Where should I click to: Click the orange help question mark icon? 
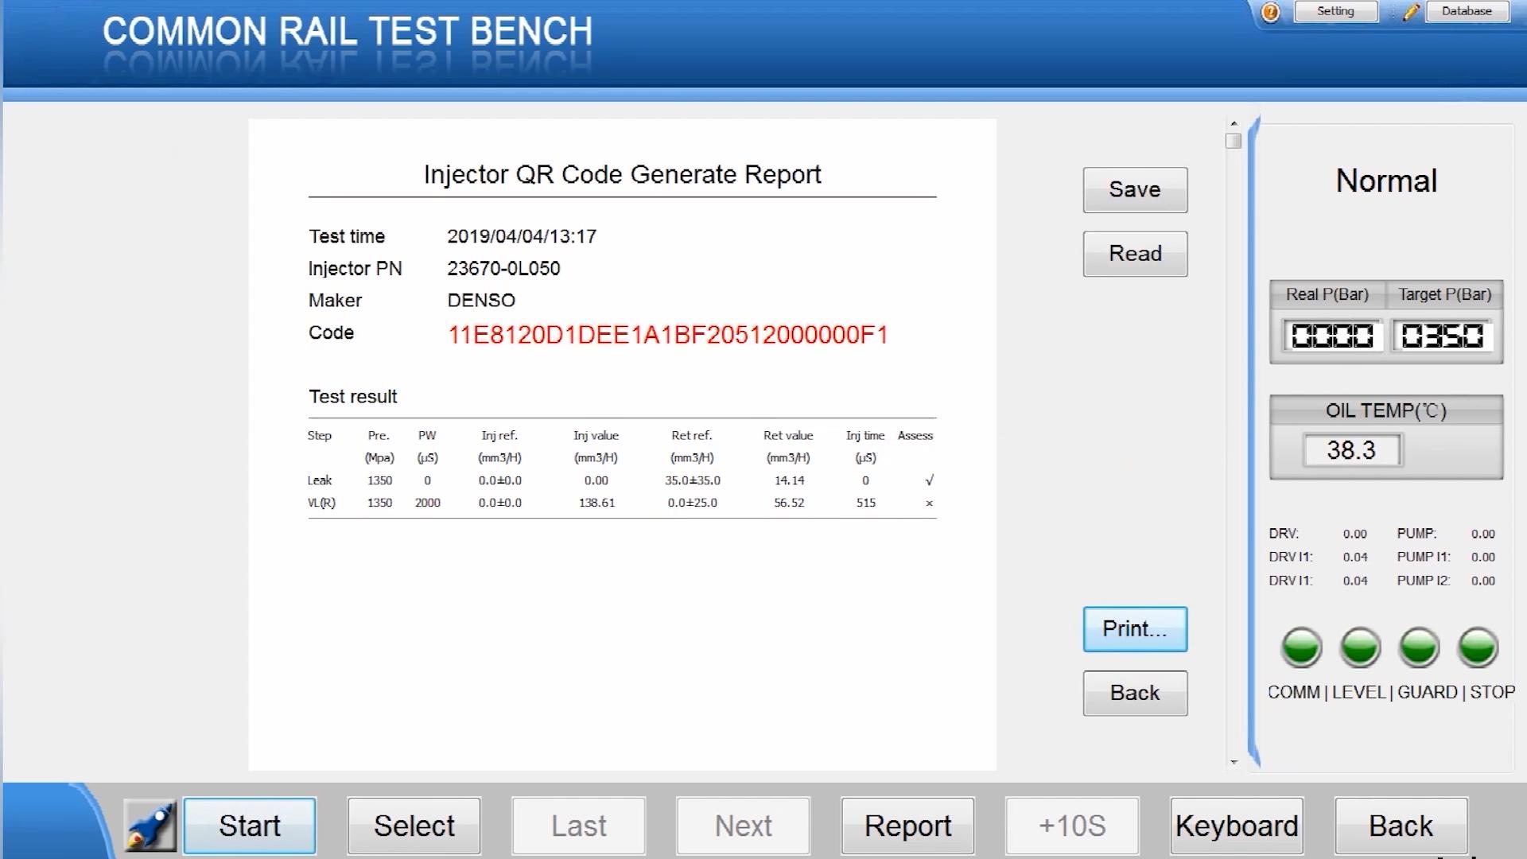(x=1270, y=12)
